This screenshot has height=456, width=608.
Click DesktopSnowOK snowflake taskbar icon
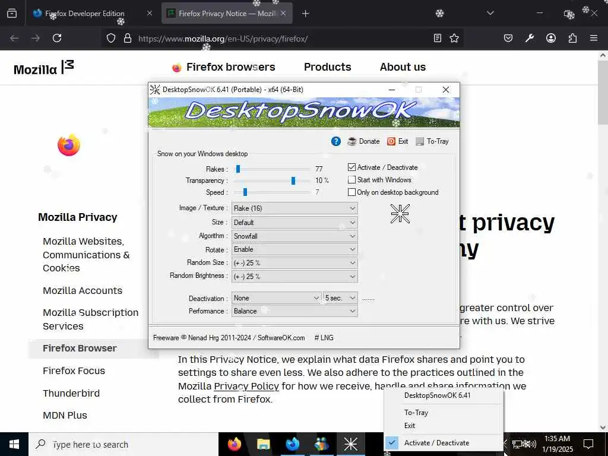(350, 444)
